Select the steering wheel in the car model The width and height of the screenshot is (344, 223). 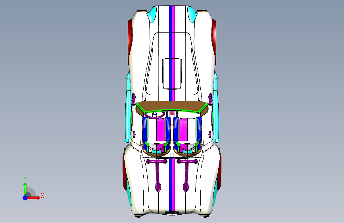point(155,115)
